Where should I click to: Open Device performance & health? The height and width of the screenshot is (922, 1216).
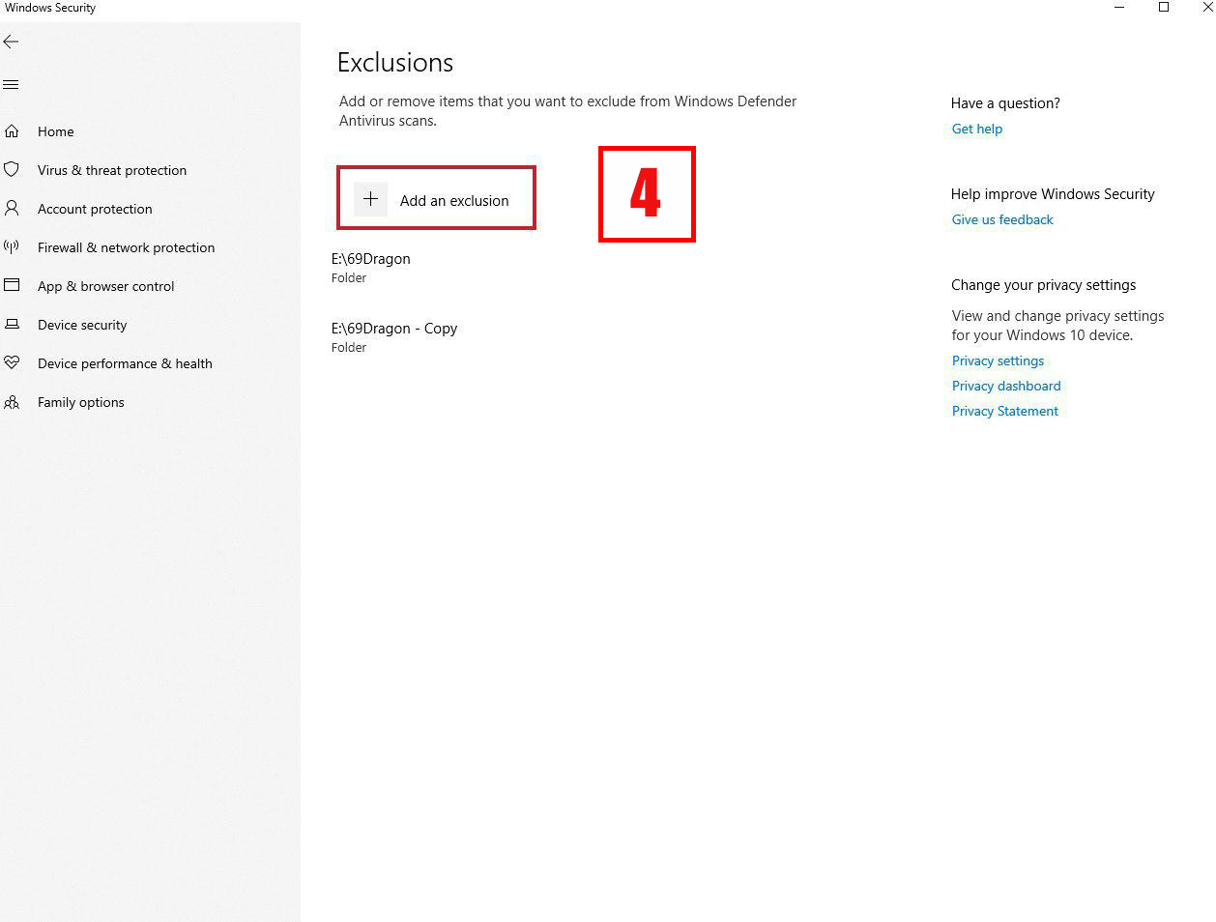[x=125, y=363]
